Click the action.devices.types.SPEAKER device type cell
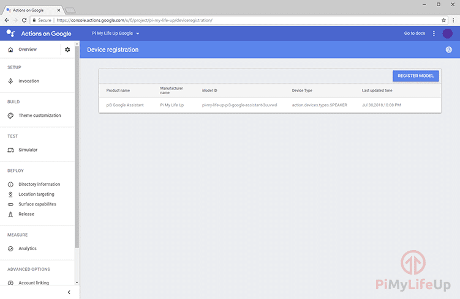 coord(320,105)
